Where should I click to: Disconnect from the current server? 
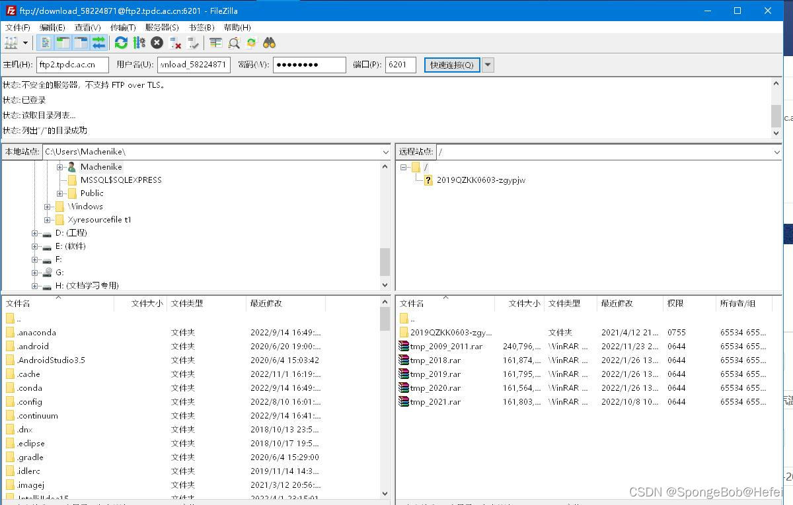pos(175,43)
